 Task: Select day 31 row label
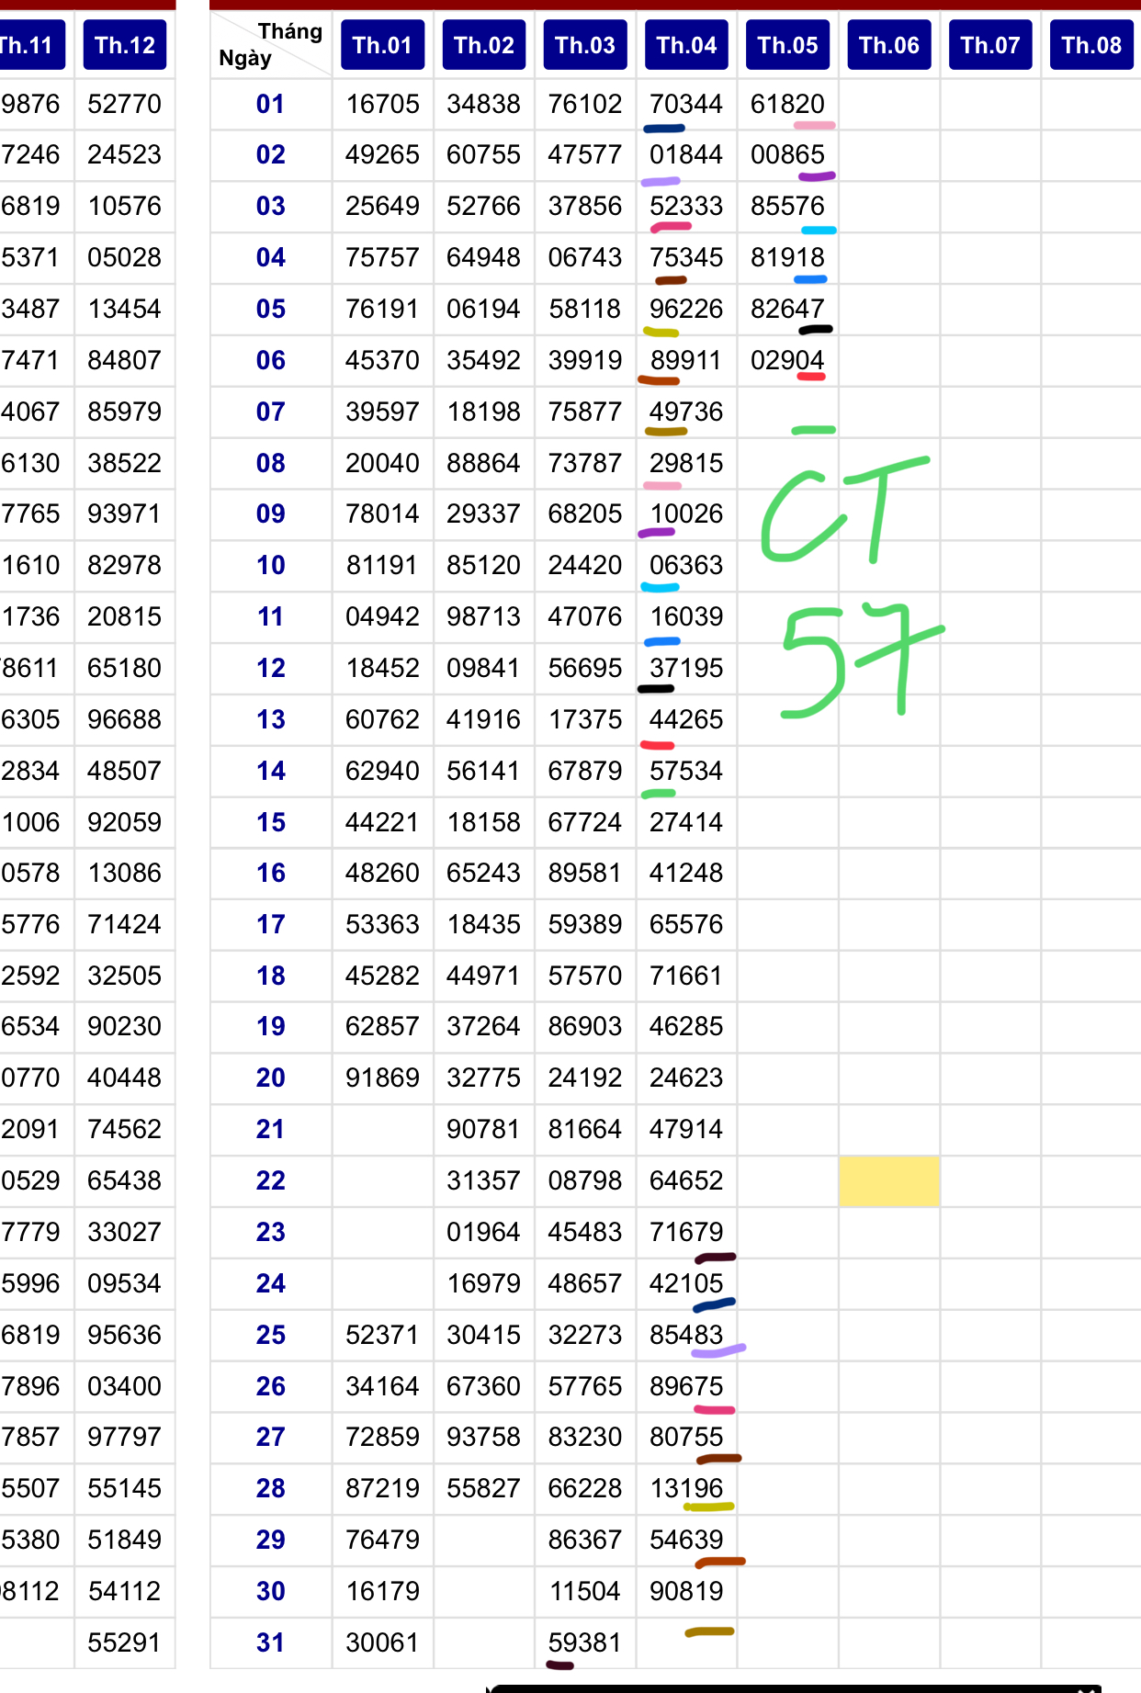[270, 1642]
